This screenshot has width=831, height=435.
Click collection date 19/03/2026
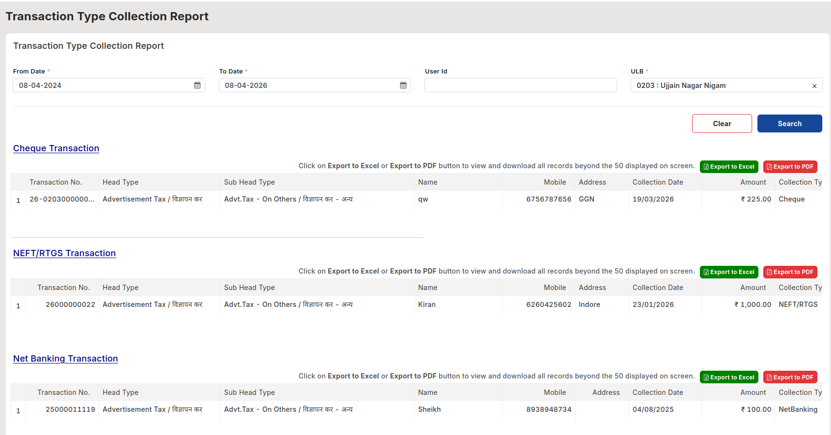tap(653, 199)
